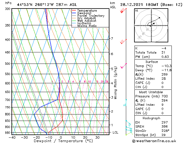Click the LCL marker on altitude axis
The image size is (185, 143).
tap(116, 132)
